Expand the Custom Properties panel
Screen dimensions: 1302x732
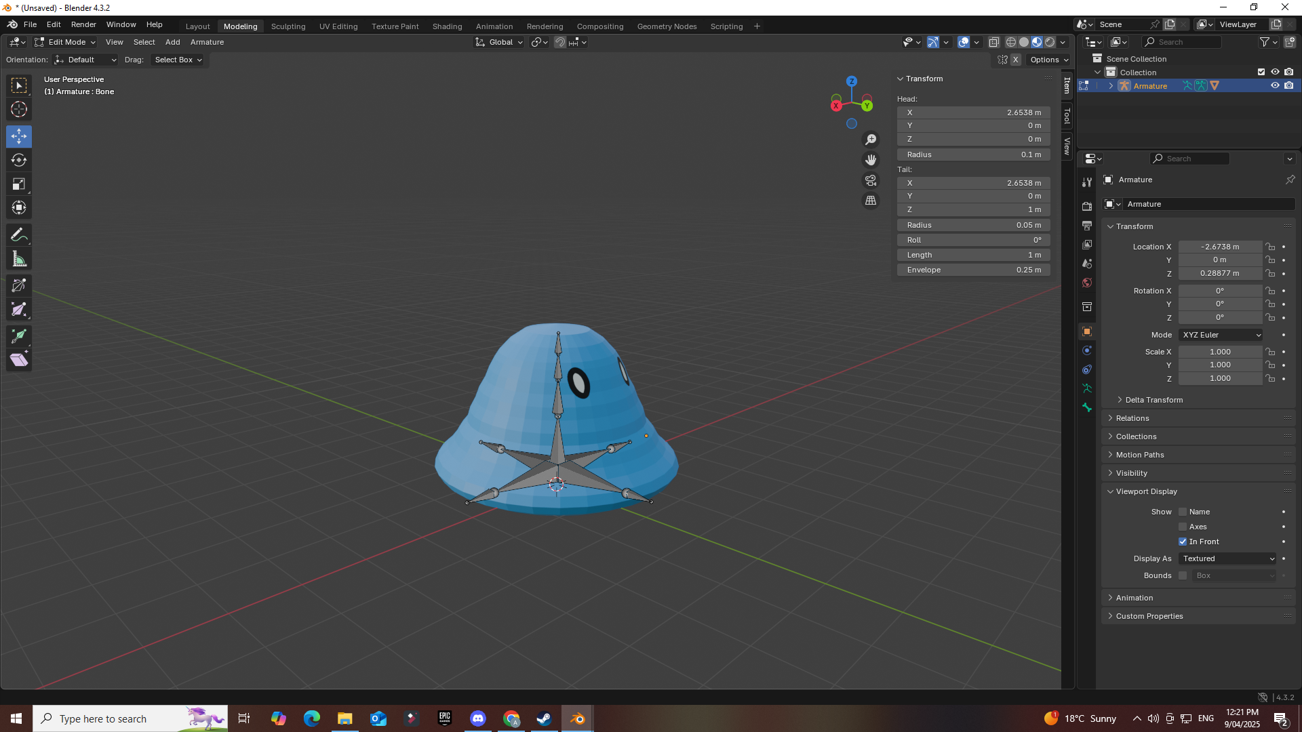(x=1149, y=616)
